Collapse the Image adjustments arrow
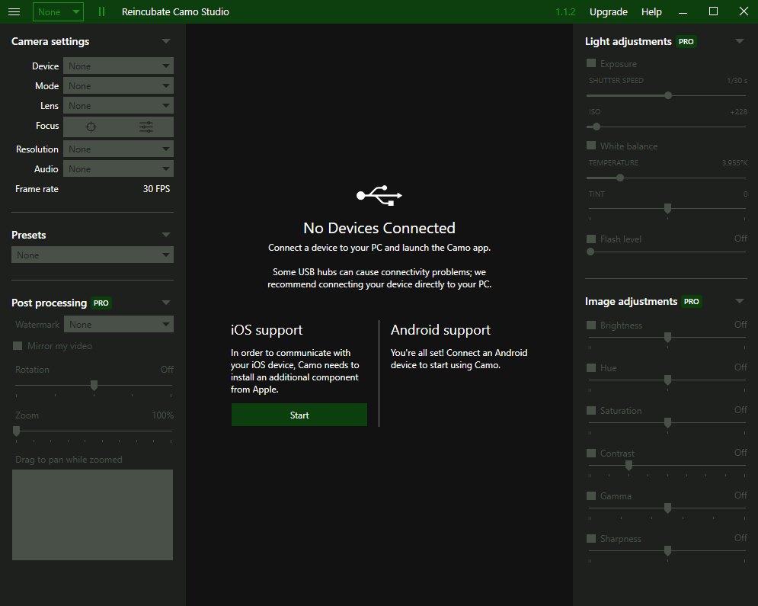The image size is (758, 606). [x=739, y=301]
